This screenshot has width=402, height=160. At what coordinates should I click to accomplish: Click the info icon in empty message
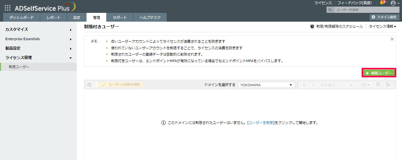coord(164,123)
